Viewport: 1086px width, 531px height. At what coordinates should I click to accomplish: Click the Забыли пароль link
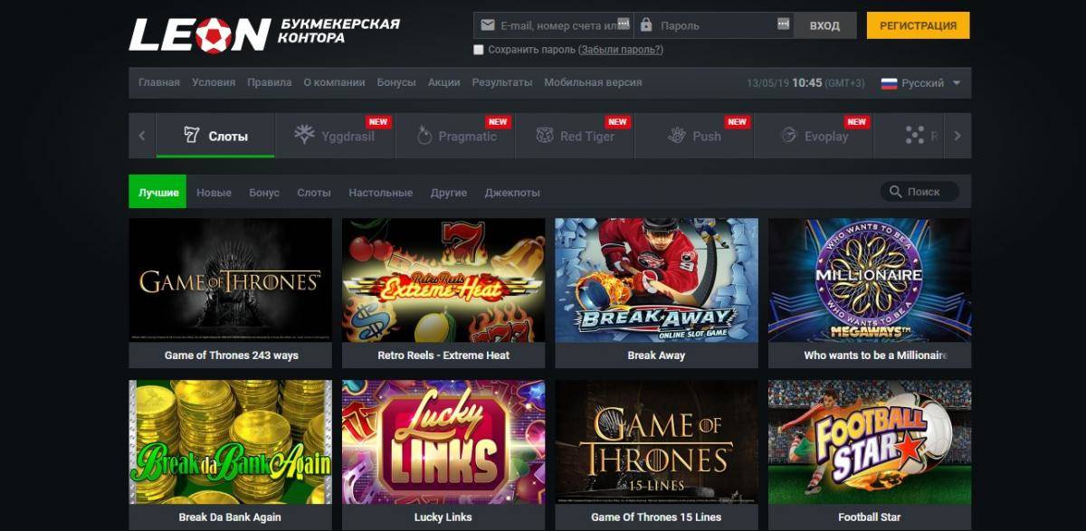621,50
